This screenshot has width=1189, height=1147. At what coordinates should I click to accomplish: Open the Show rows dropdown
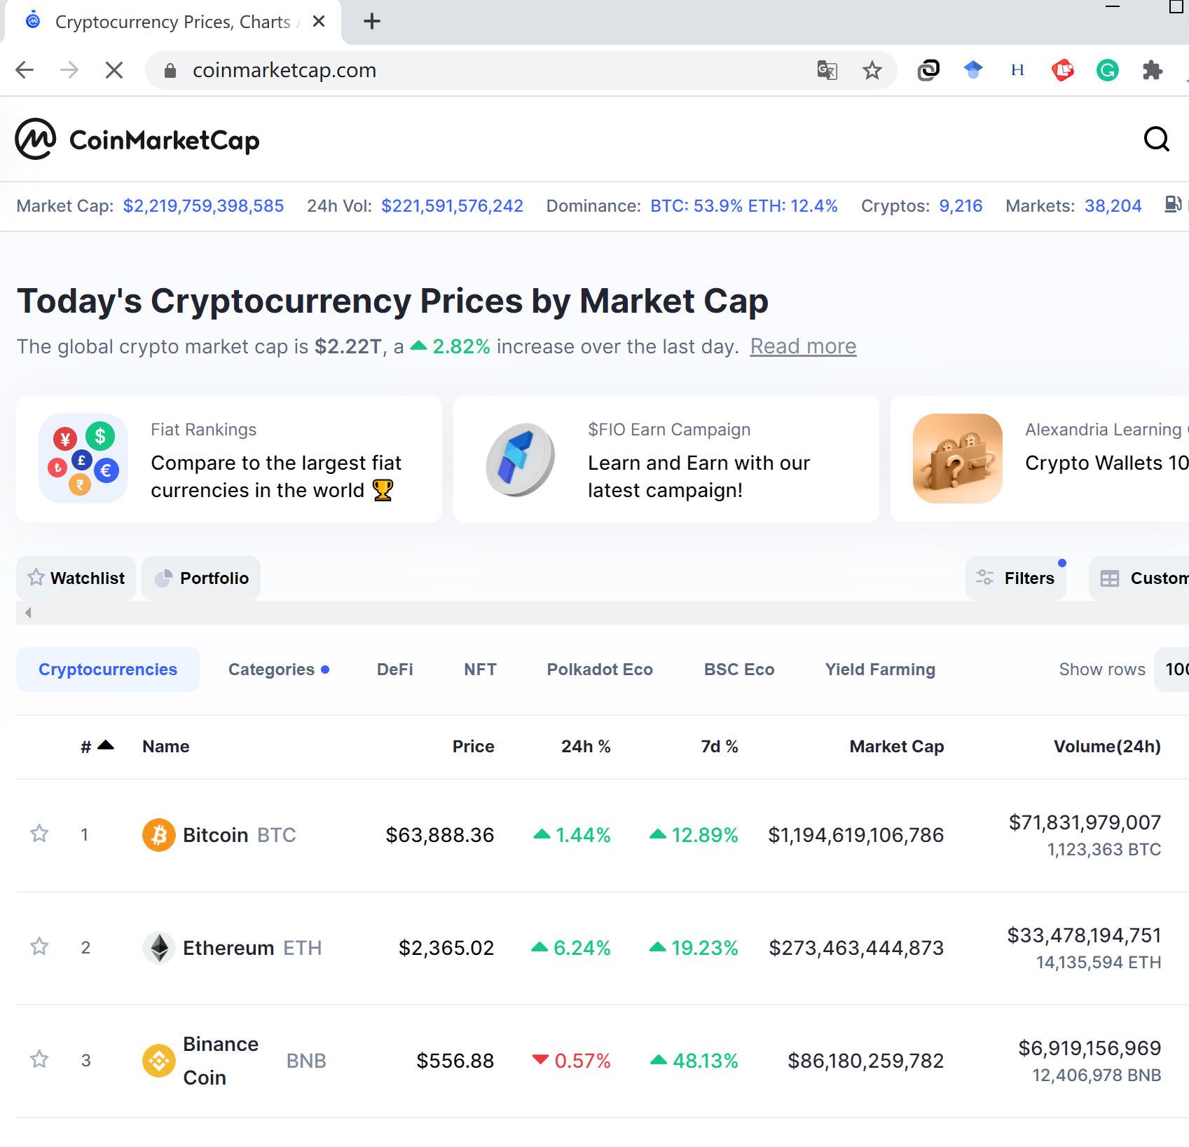pyautogui.click(x=1174, y=670)
